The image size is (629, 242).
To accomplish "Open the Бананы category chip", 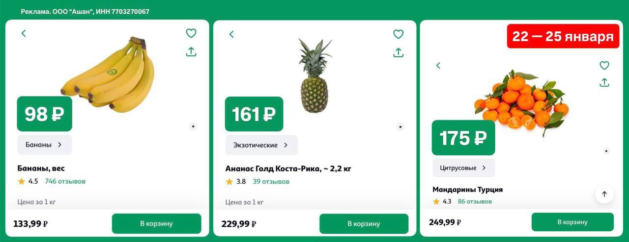I will 45,145.
